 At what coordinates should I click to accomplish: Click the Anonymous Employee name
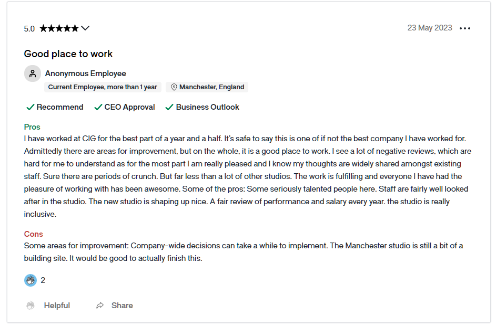click(85, 73)
